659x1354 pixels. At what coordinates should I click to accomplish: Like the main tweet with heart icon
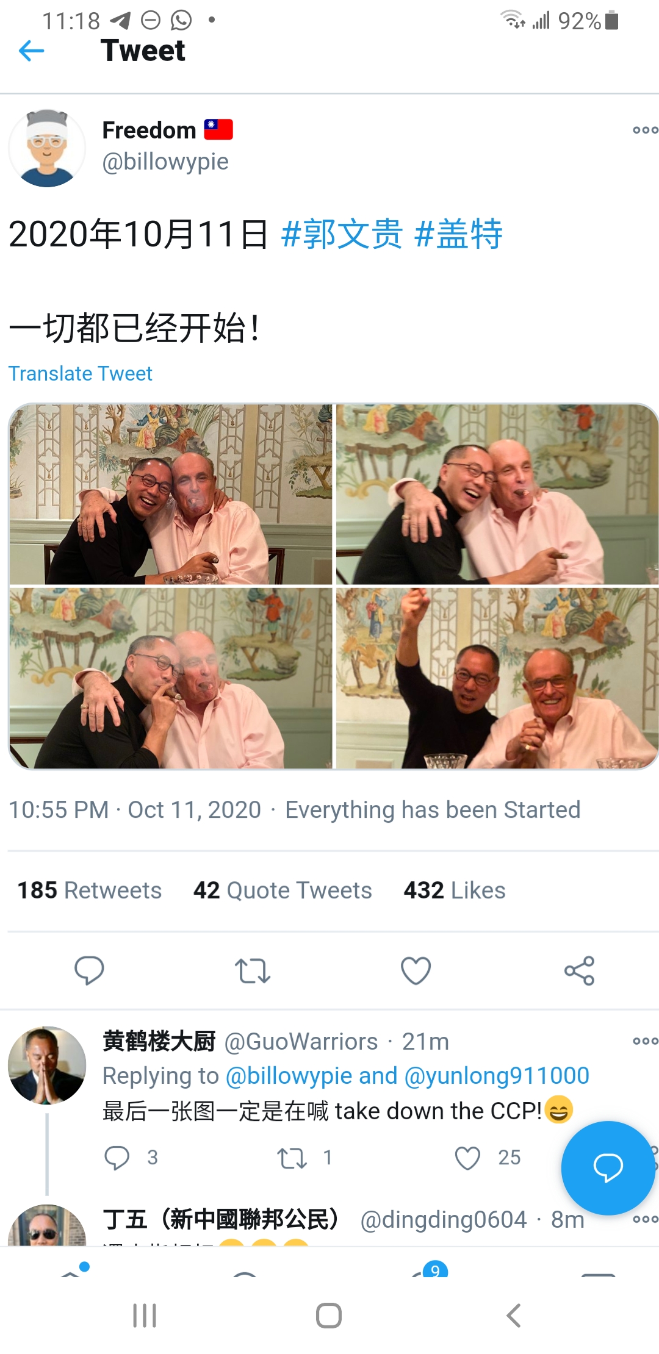click(416, 970)
